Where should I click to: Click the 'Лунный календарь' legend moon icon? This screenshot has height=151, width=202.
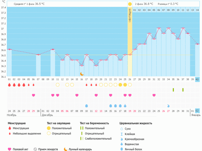pyautogui.click(x=66, y=149)
